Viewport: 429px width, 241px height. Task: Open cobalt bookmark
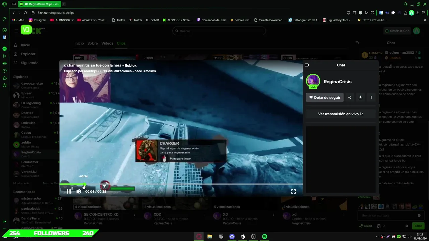coord(152,20)
